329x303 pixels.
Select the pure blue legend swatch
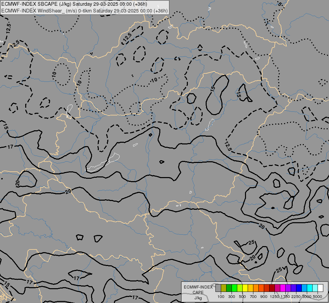(299, 288)
